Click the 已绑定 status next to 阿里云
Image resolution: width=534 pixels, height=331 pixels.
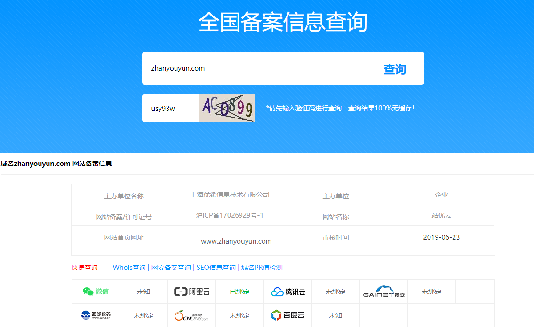pyautogui.click(x=239, y=292)
